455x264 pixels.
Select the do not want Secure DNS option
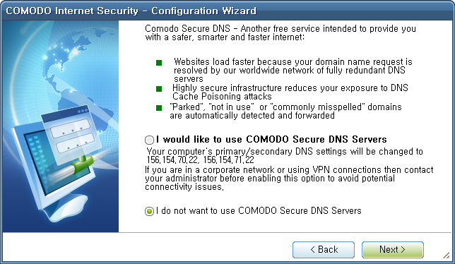(x=149, y=211)
